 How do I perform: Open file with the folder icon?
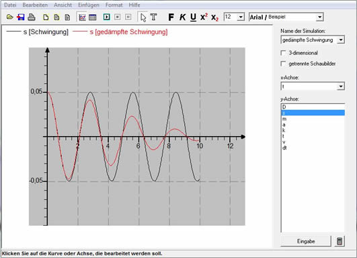[10, 17]
